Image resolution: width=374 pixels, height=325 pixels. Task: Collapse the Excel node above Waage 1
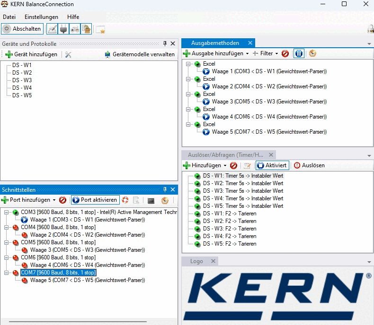(188, 64)
